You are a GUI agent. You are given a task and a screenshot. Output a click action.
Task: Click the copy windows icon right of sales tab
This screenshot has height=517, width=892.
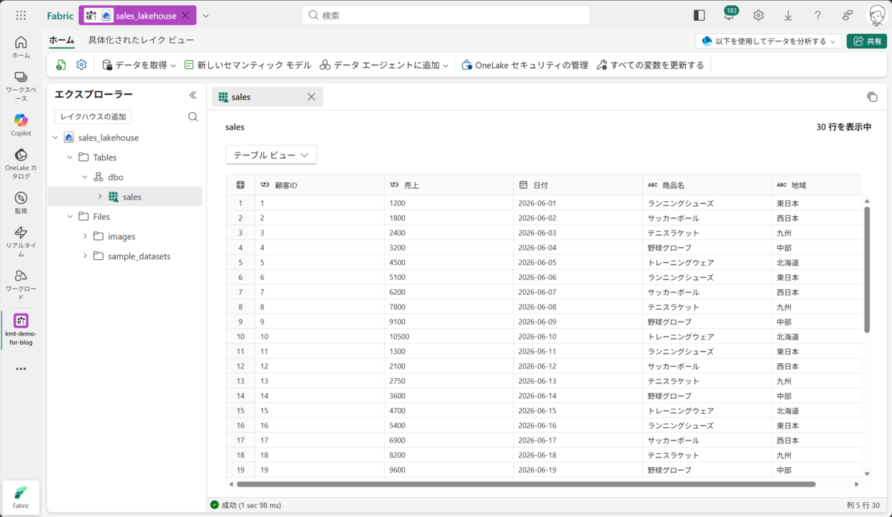872,97
